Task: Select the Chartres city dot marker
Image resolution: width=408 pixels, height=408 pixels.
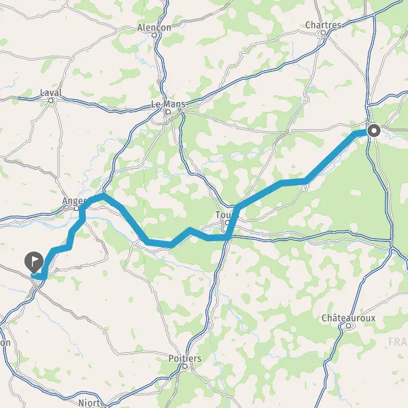Action: [x=323, y=33]
